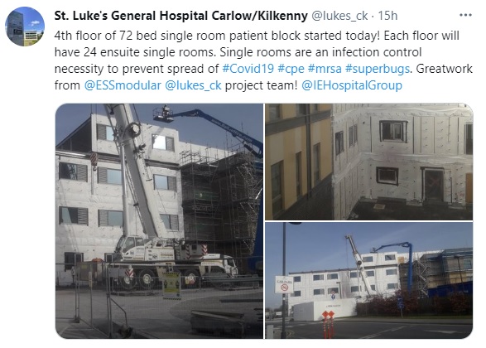The width and height of the screenshot is (486, 348).
Task: Visit the @IEHospitalGroup mention
Action: (x=352, y=85)
